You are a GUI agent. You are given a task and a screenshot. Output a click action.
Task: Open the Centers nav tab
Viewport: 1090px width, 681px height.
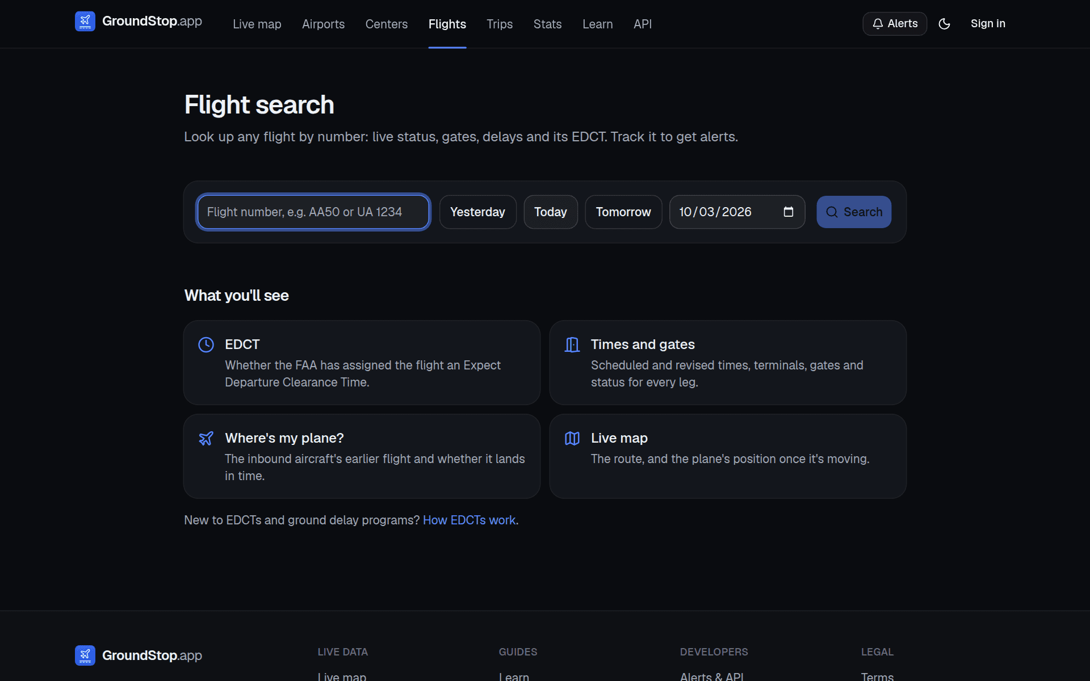pos(387,24)
